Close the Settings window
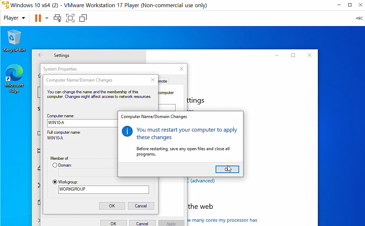Image resolution: width=365 pixels, height=226 pixels. (x=309, y=55)
